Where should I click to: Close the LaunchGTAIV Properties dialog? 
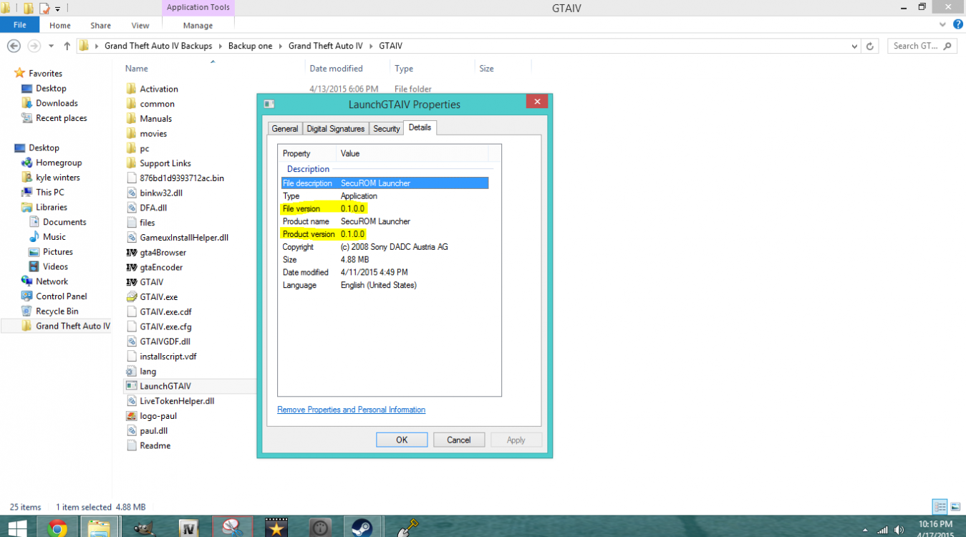pos(537,102)
